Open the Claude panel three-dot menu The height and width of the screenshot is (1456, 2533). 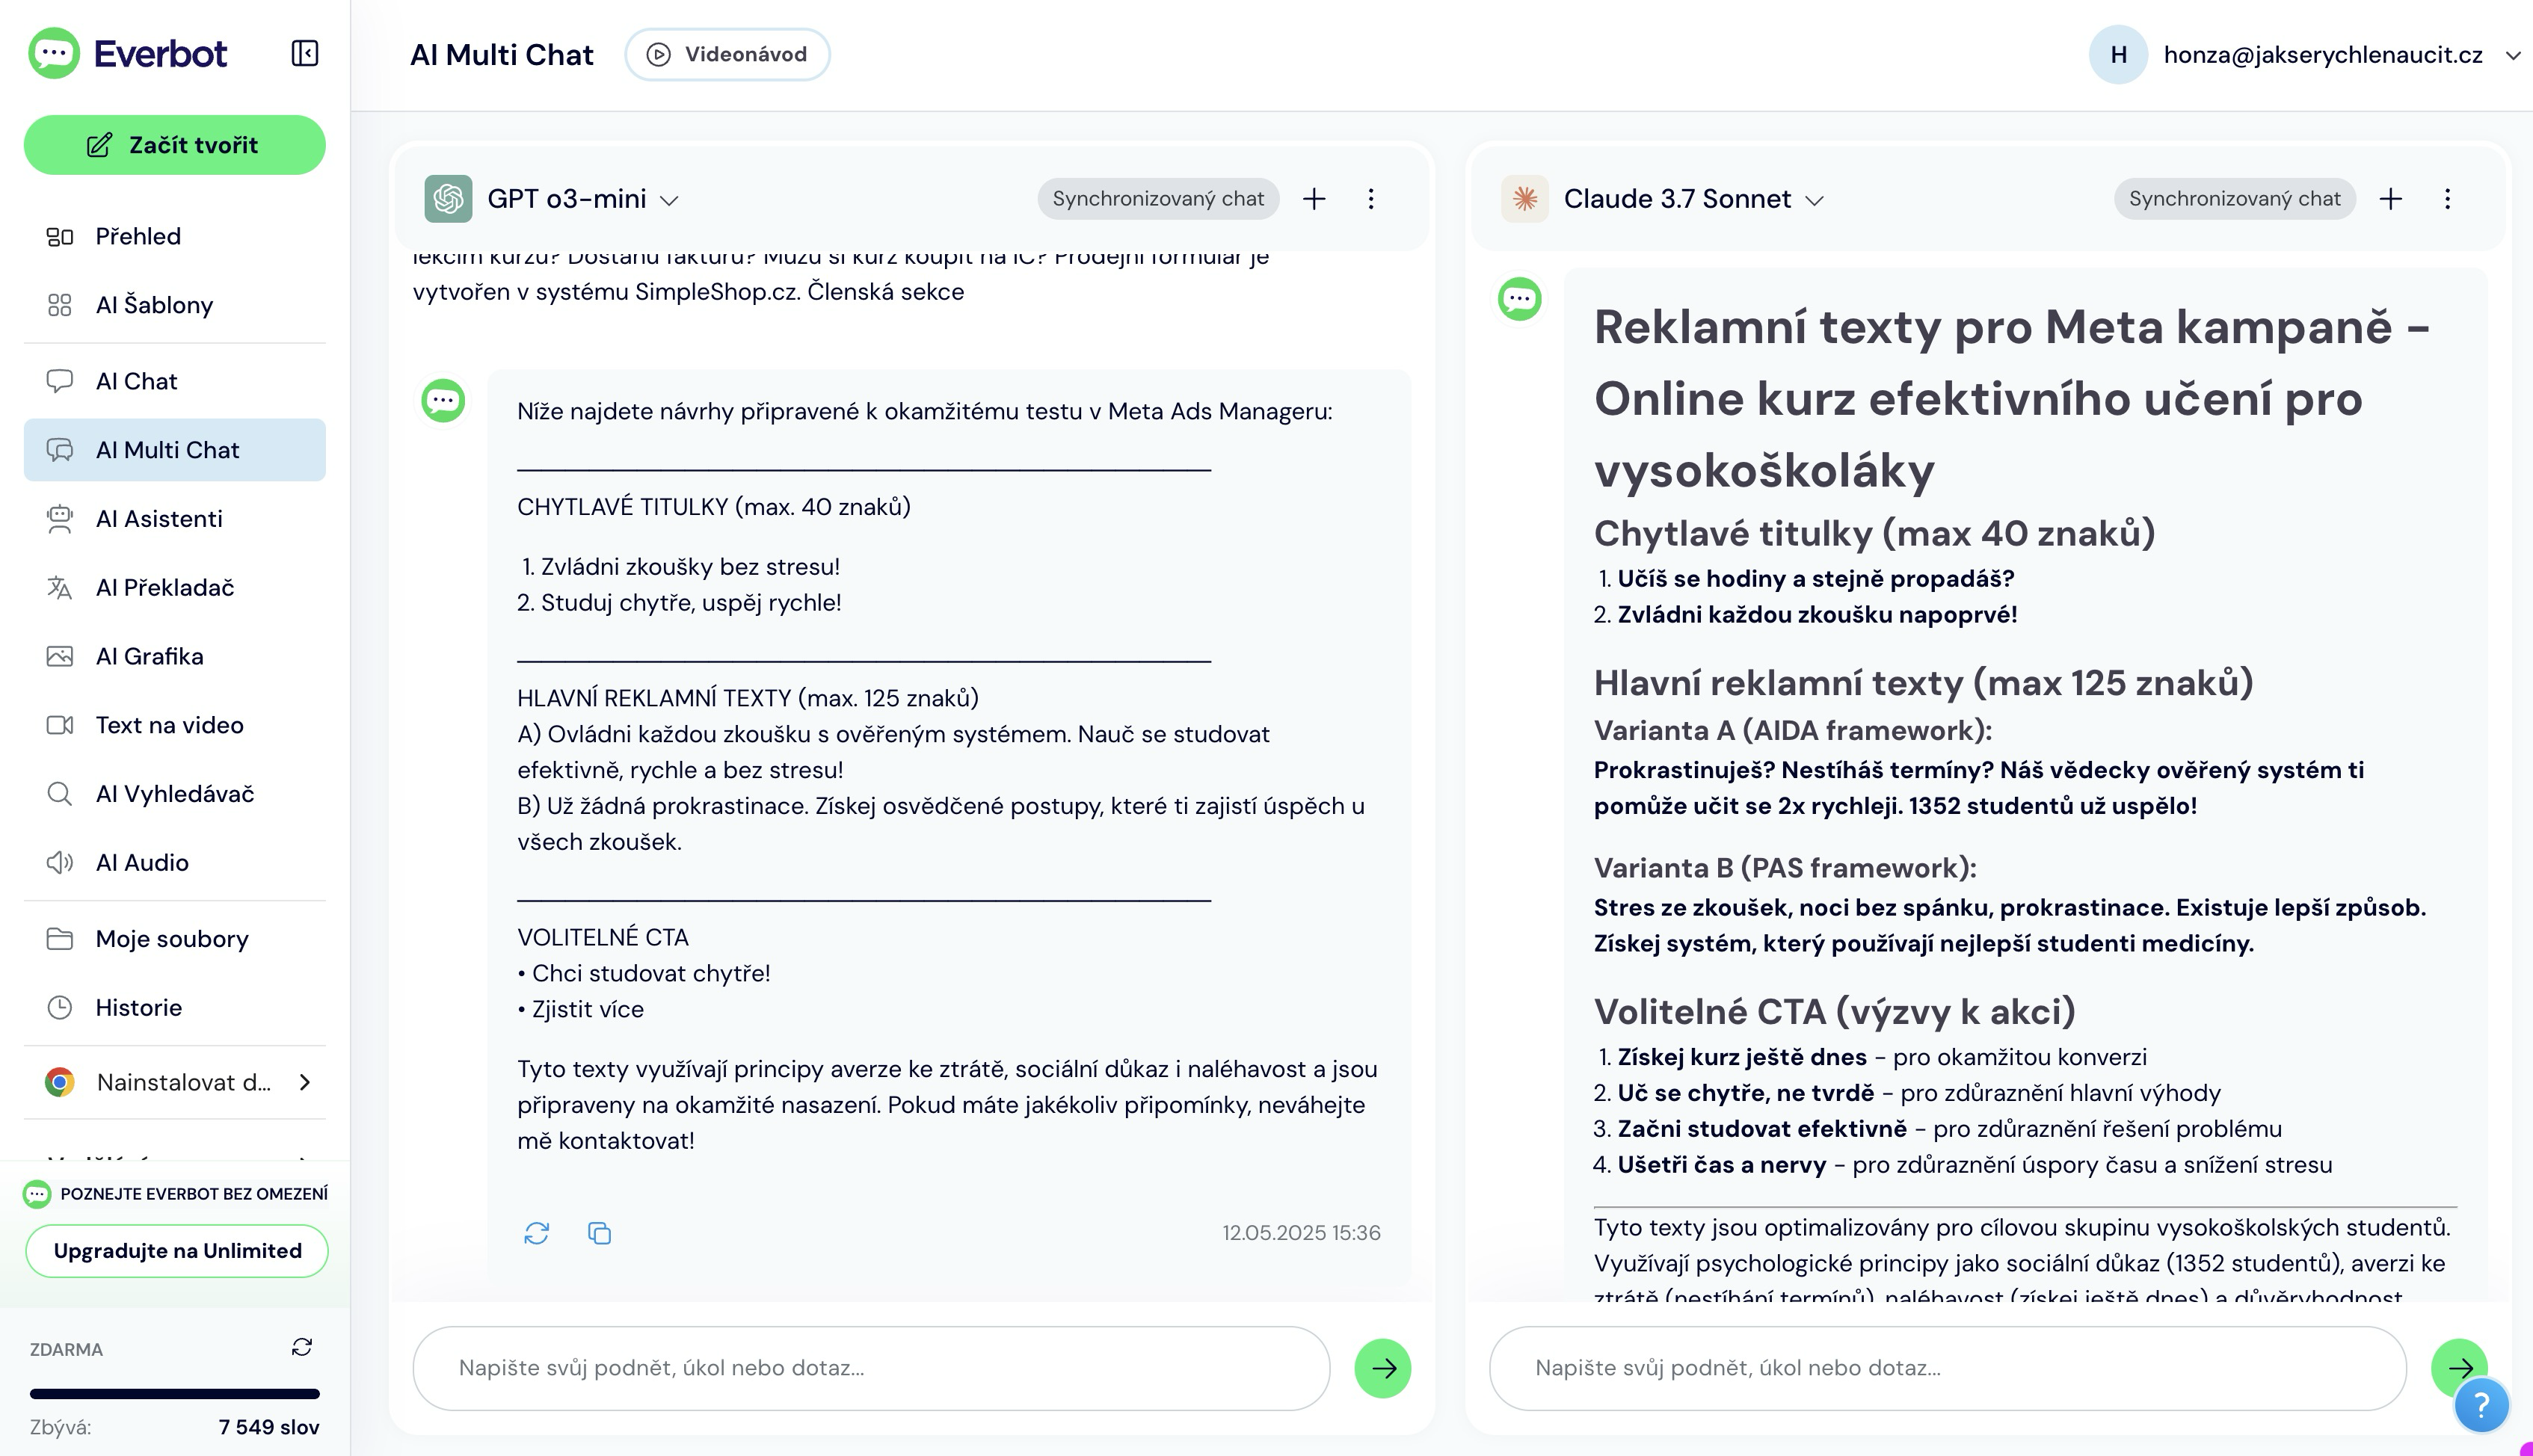pos(2447,199)
